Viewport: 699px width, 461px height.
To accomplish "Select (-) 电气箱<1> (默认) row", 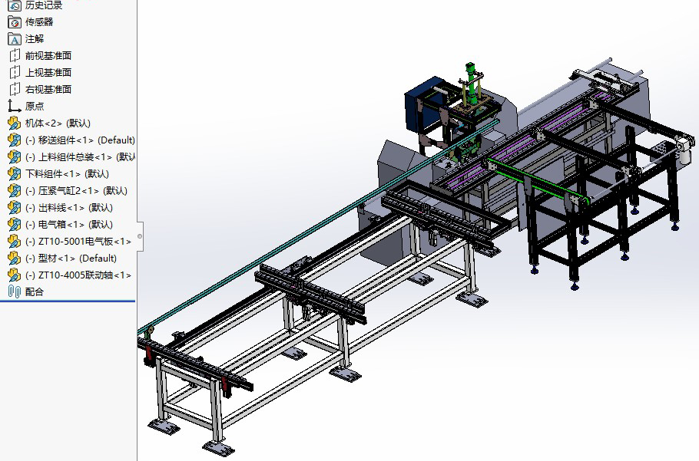I will (x=69, y=225).
